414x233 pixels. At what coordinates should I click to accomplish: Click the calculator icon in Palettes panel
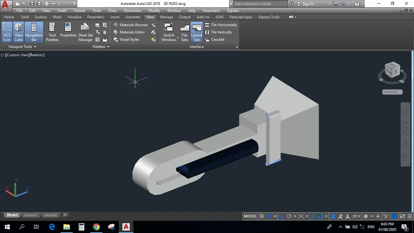(x=105, y=32)
